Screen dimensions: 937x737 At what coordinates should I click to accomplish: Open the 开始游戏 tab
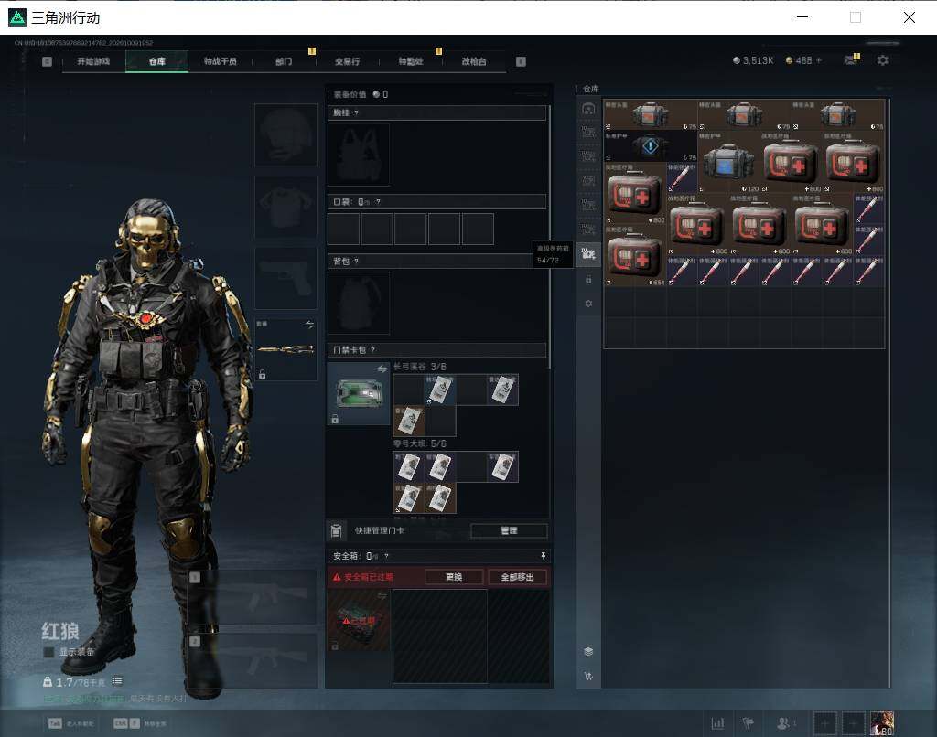94,61
